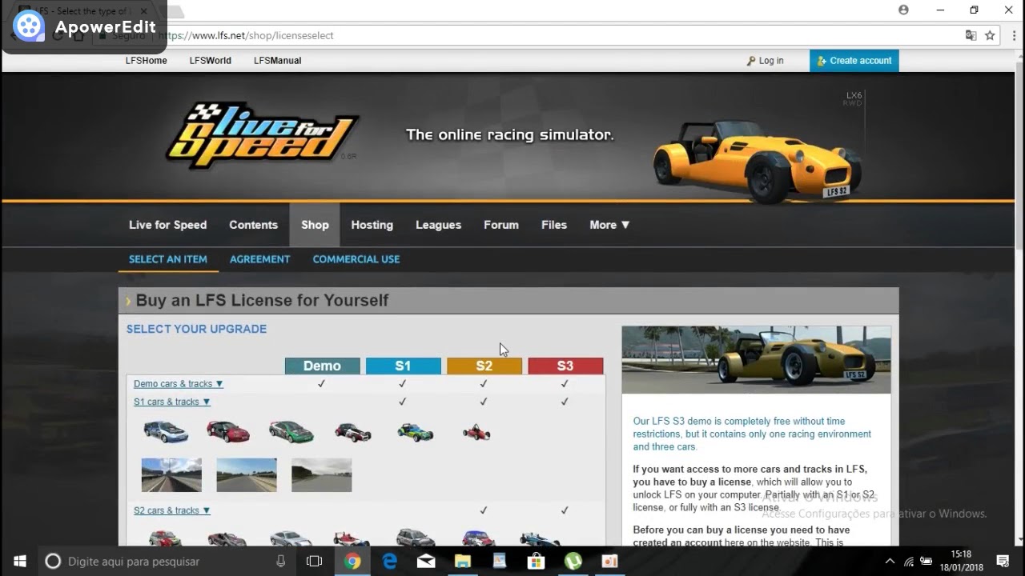The height and width of the screenshot is (576, 1025).
Task: Open the Files menu item
Action: 554,225
